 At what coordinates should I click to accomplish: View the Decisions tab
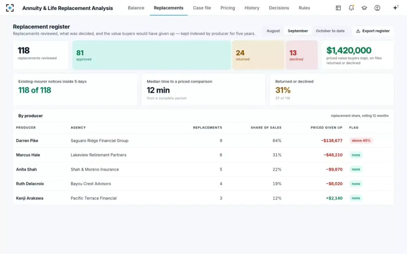point(279,8)
